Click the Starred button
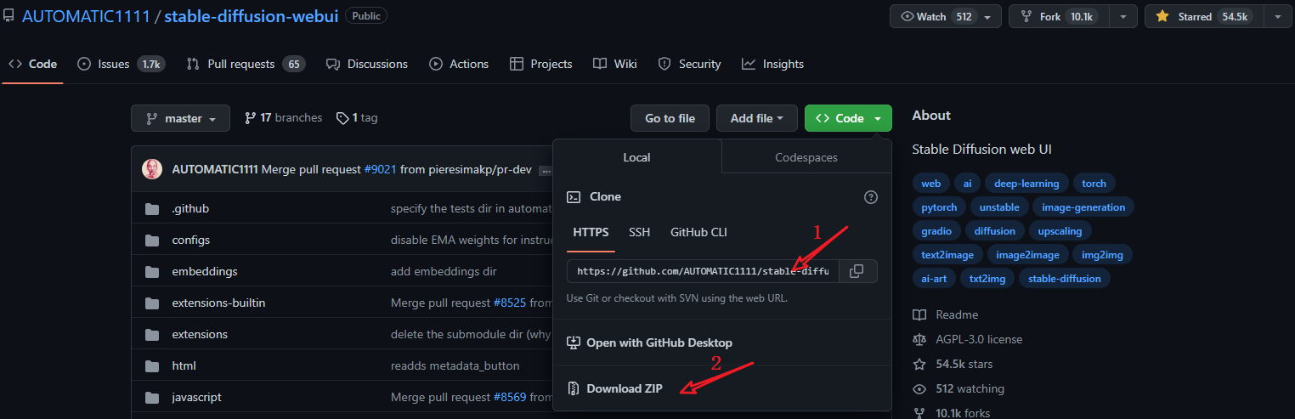Viewport: 1295px width, 419px height. pyautogui.click(x=1203, y=16)
